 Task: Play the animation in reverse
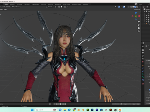coord(59,104)
